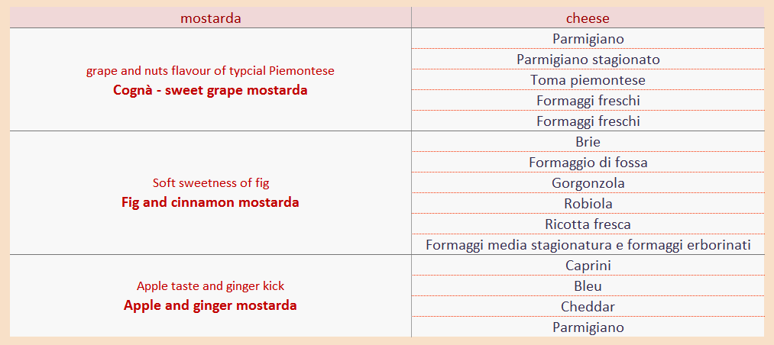Image resolution: width=774 pixels, height=345 pixels.
Task: Select the Fig and cinnamon mostarda title
Action: 210,203
